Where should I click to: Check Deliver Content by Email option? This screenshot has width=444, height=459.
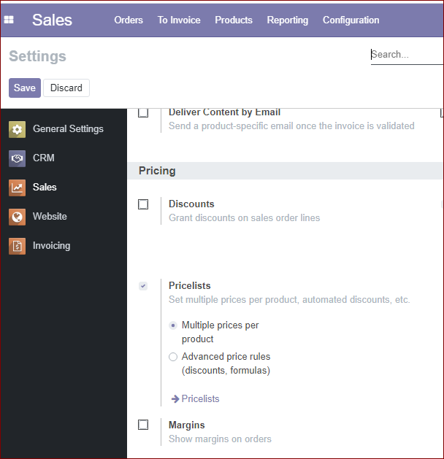tap(143, 112)
